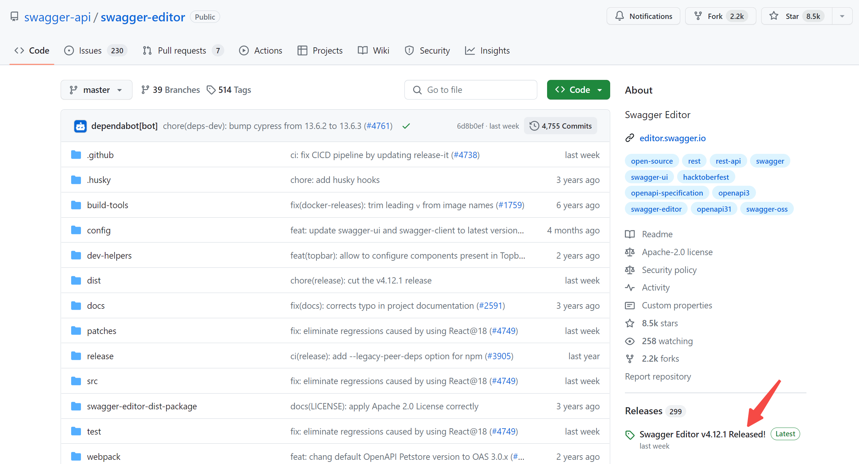Image resolution: width=859 pixels, height=464 pixels.
Task: Open the Pull requests tab
Action: coord(182,50)
